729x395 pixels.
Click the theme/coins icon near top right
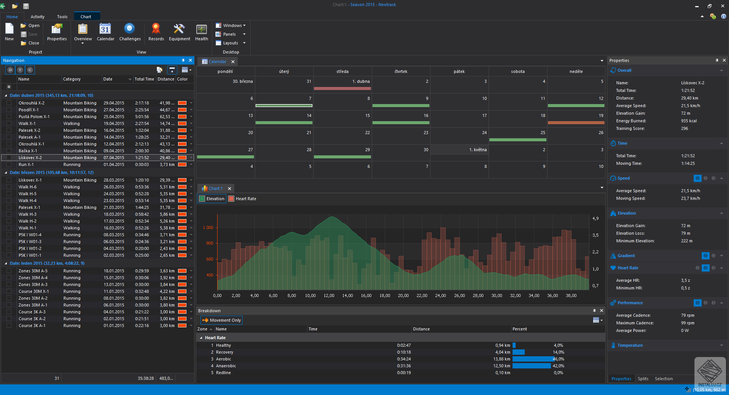click(713, 16)
